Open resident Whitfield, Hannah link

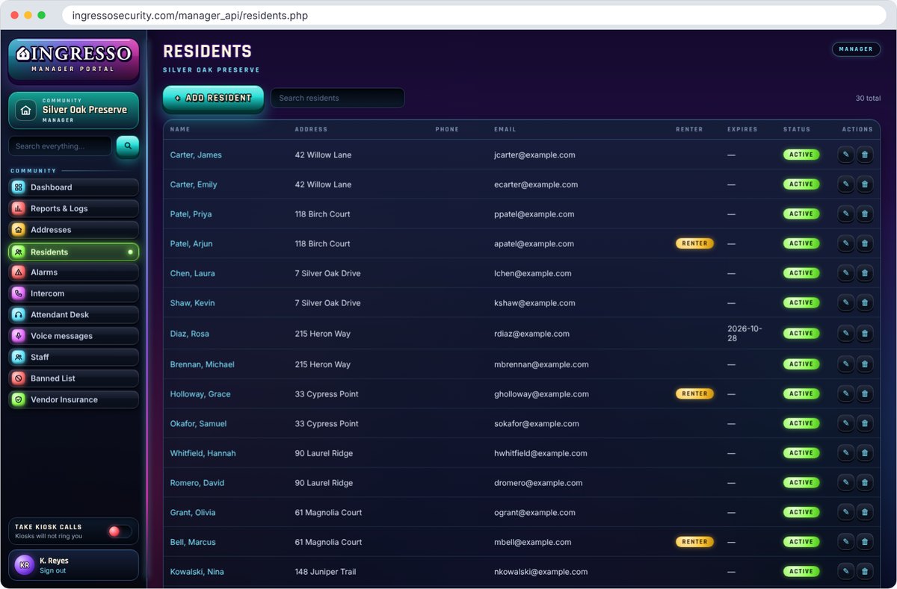pyautogui.click(x=203, y=453)
